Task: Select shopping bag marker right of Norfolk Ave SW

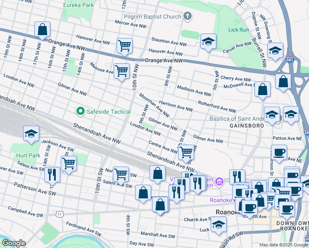Action: pos(157,174)
